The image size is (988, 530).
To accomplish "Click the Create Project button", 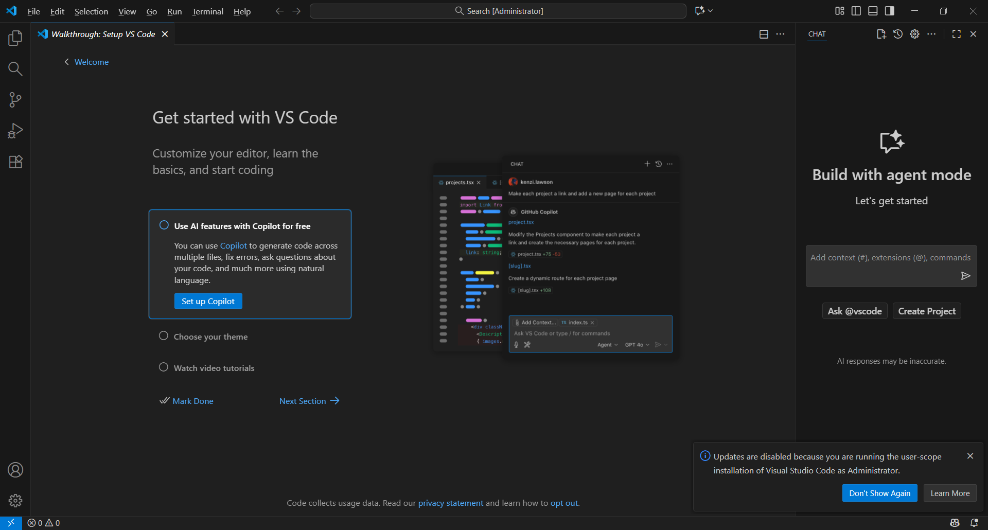I will click(927, 311).
